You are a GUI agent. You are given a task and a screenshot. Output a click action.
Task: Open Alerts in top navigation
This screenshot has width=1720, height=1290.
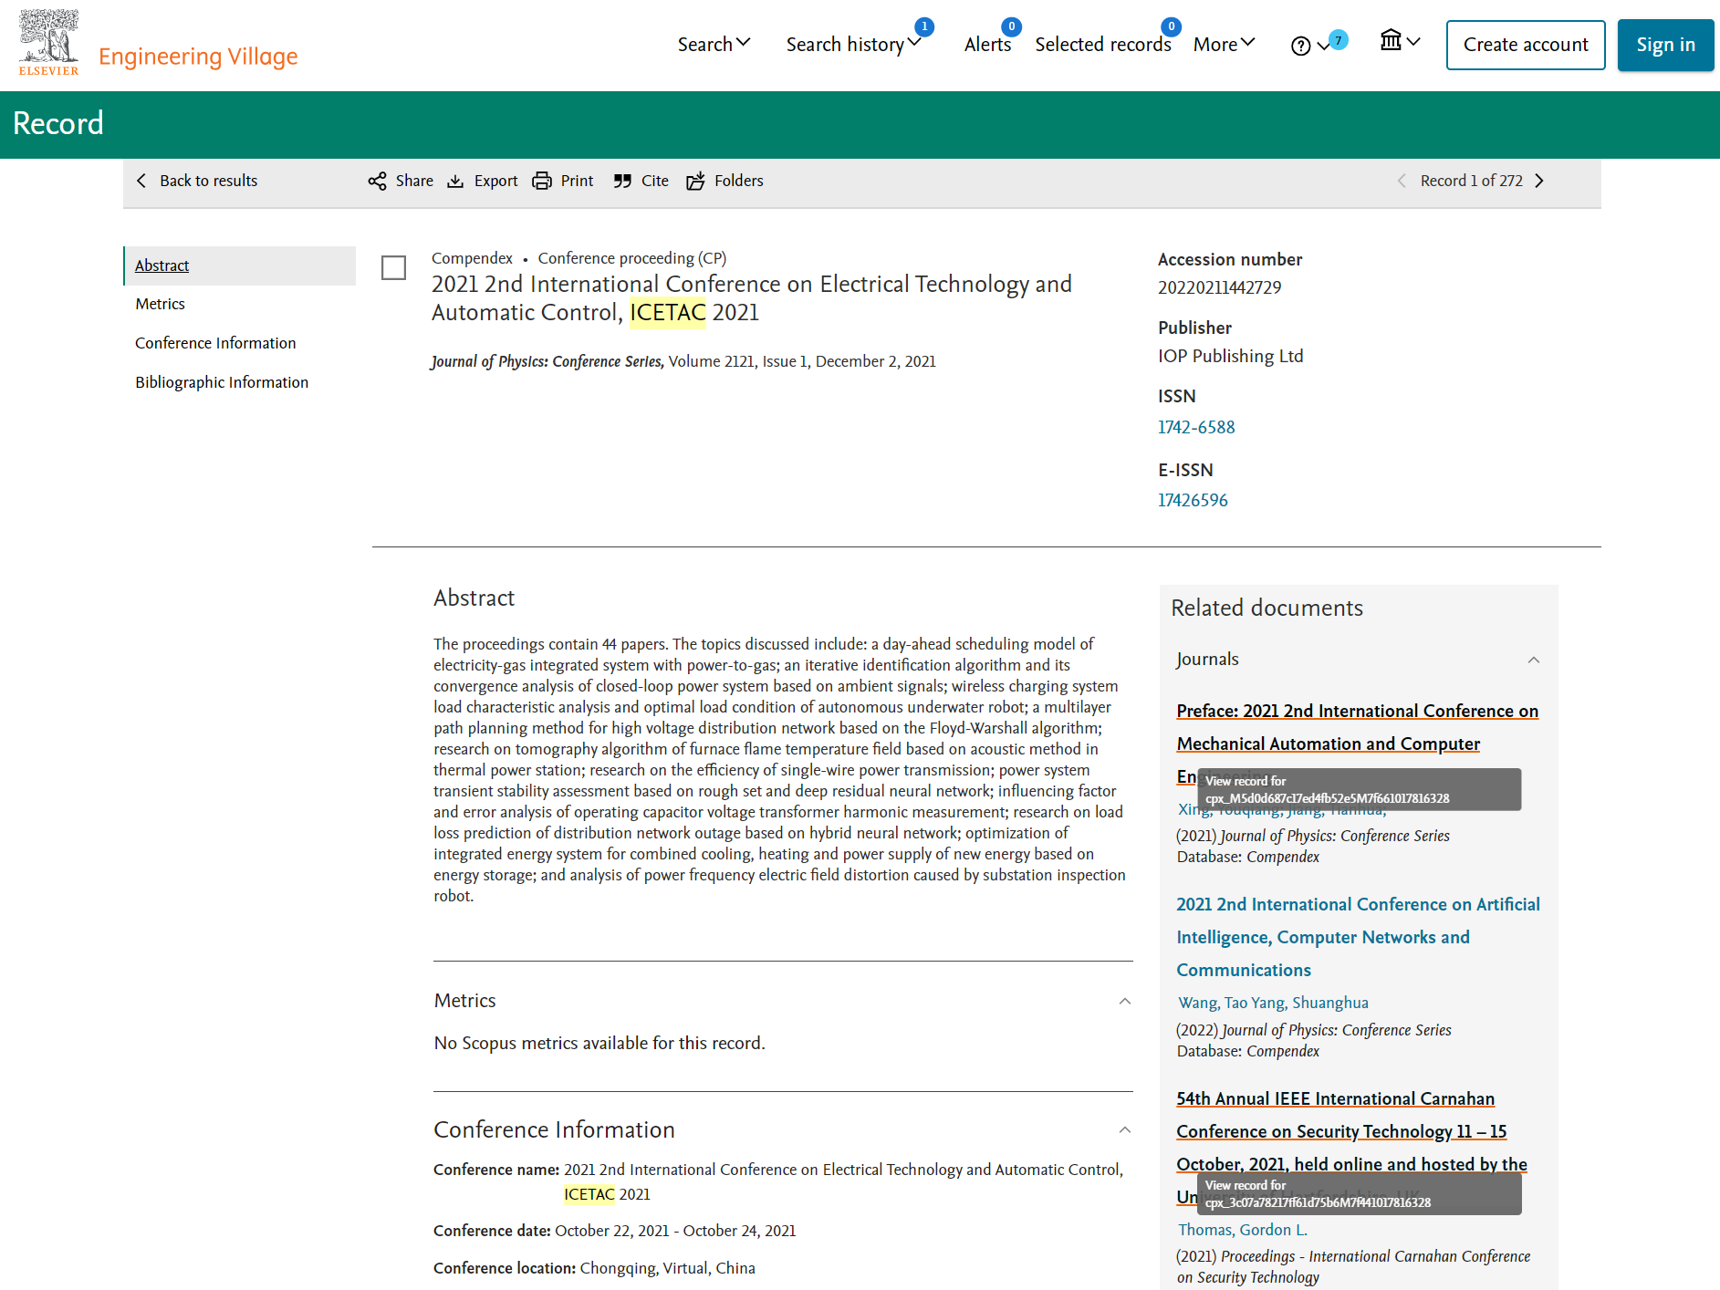point(987,44)
